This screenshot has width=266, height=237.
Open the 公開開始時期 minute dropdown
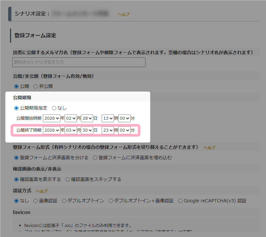[124, 119]
